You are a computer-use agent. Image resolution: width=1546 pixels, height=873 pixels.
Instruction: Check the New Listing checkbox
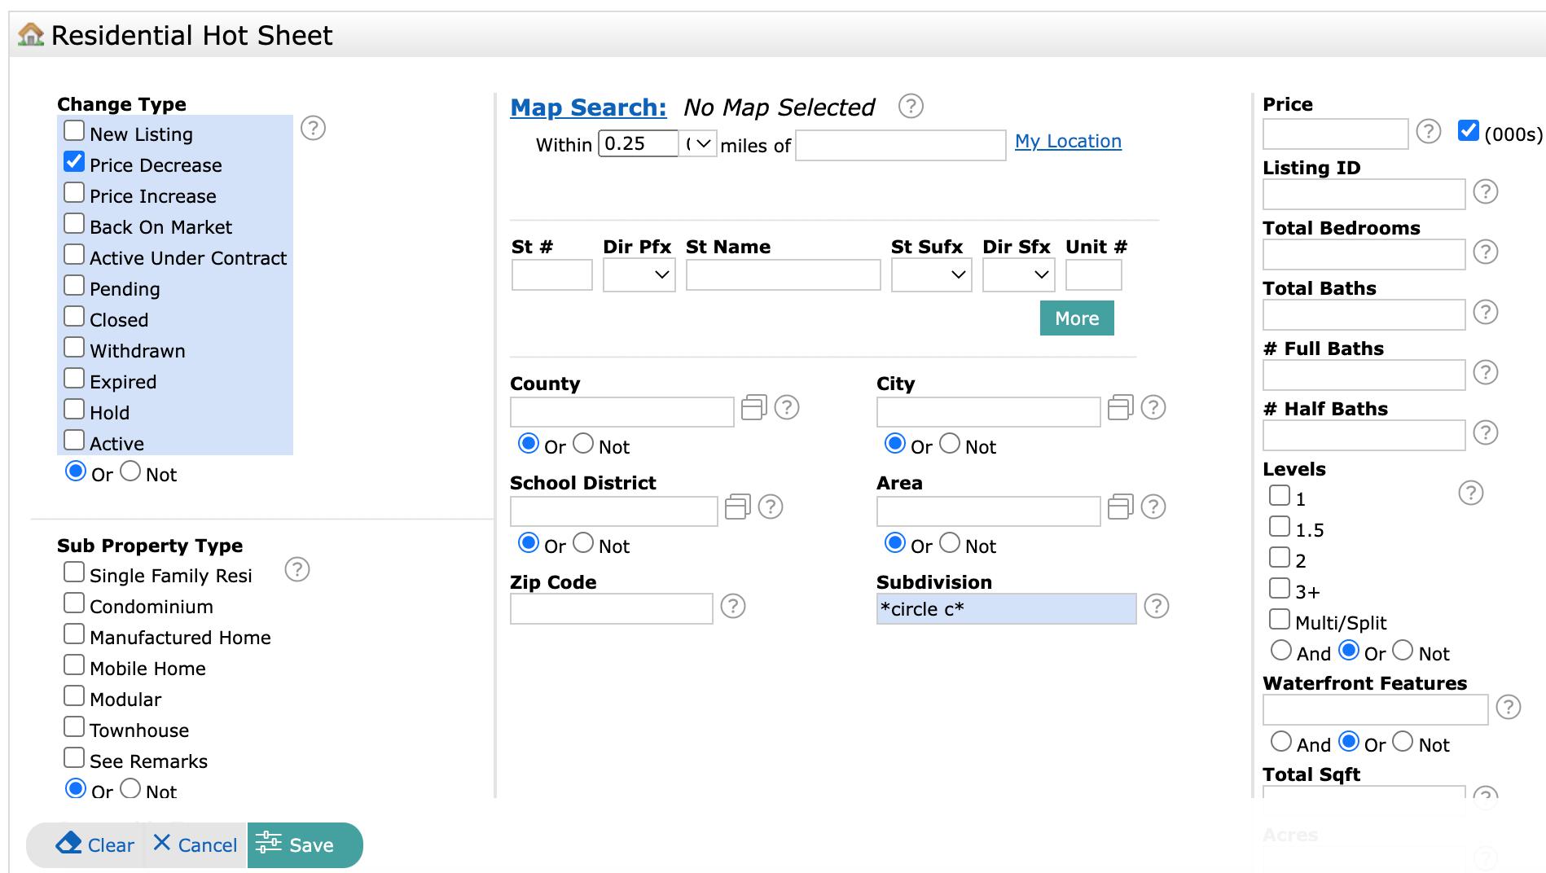click(74, 131)
